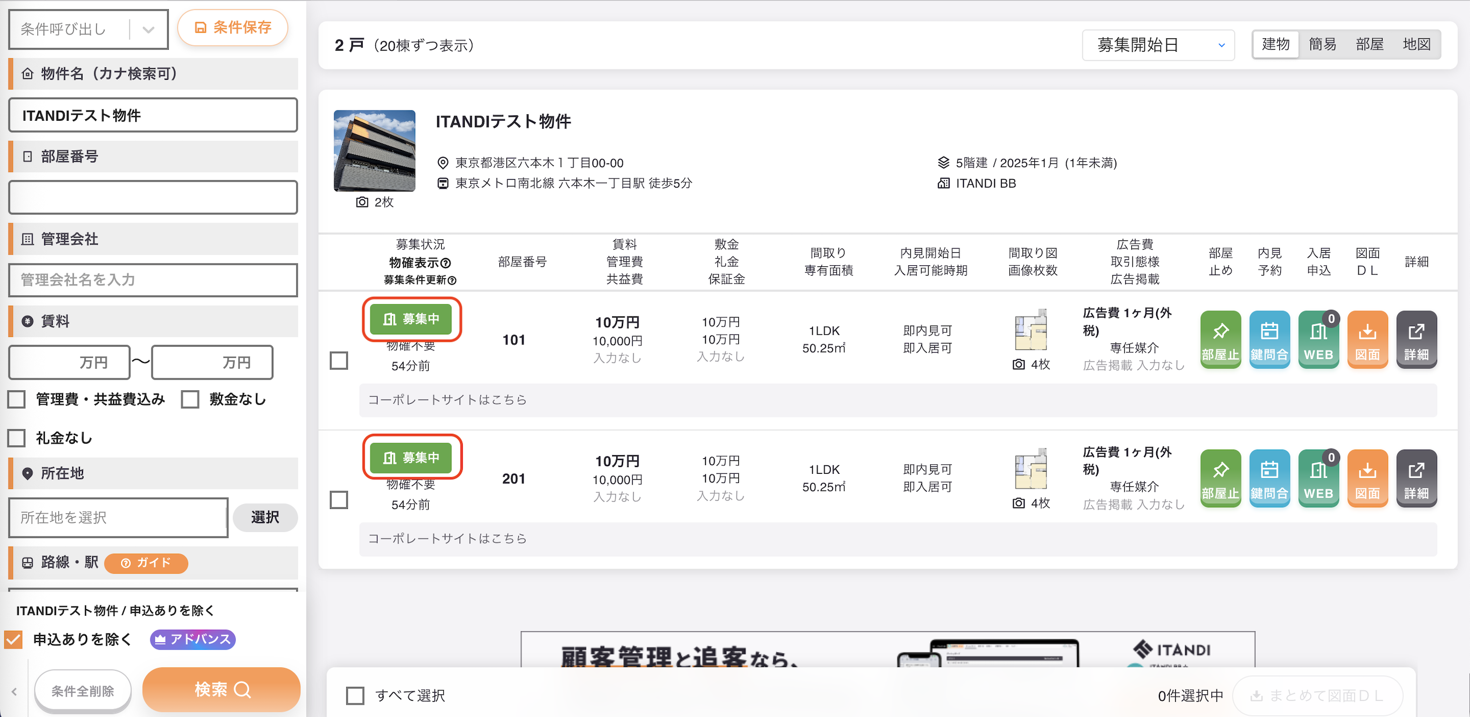The width and height of the screenshot is (1470, 717).
Task: Click the 選択 location button
Action: pos(265,517)
